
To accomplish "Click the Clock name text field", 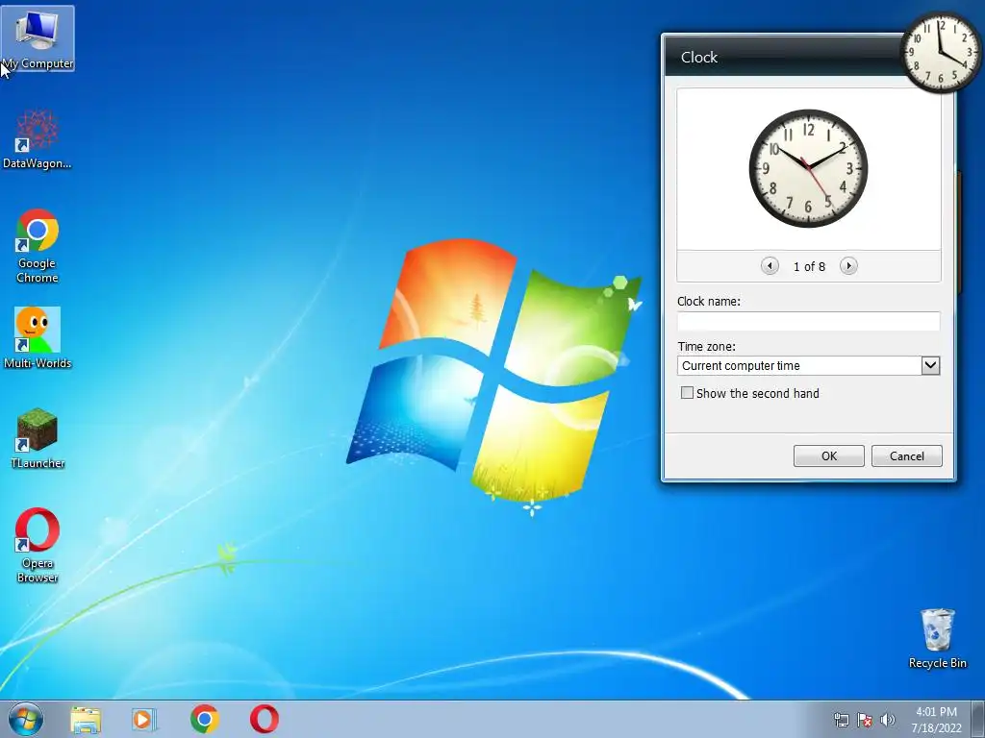I will click(x=808, y=321).
